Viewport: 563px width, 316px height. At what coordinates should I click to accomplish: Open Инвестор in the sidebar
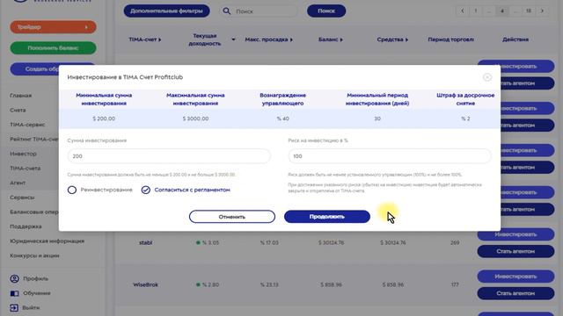(24, 154)
